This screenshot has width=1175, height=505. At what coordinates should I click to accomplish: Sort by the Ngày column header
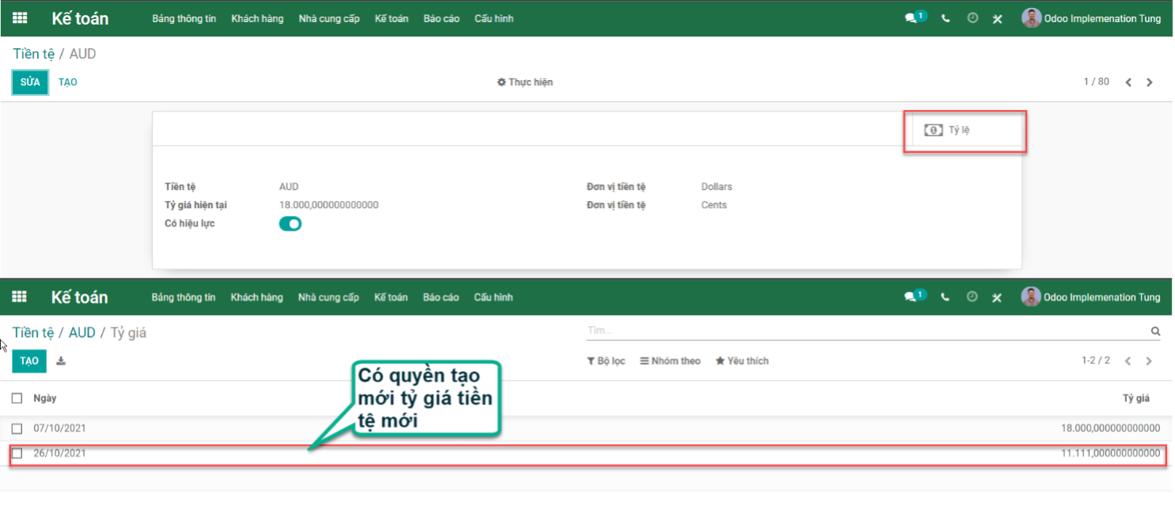coord(45,398)
